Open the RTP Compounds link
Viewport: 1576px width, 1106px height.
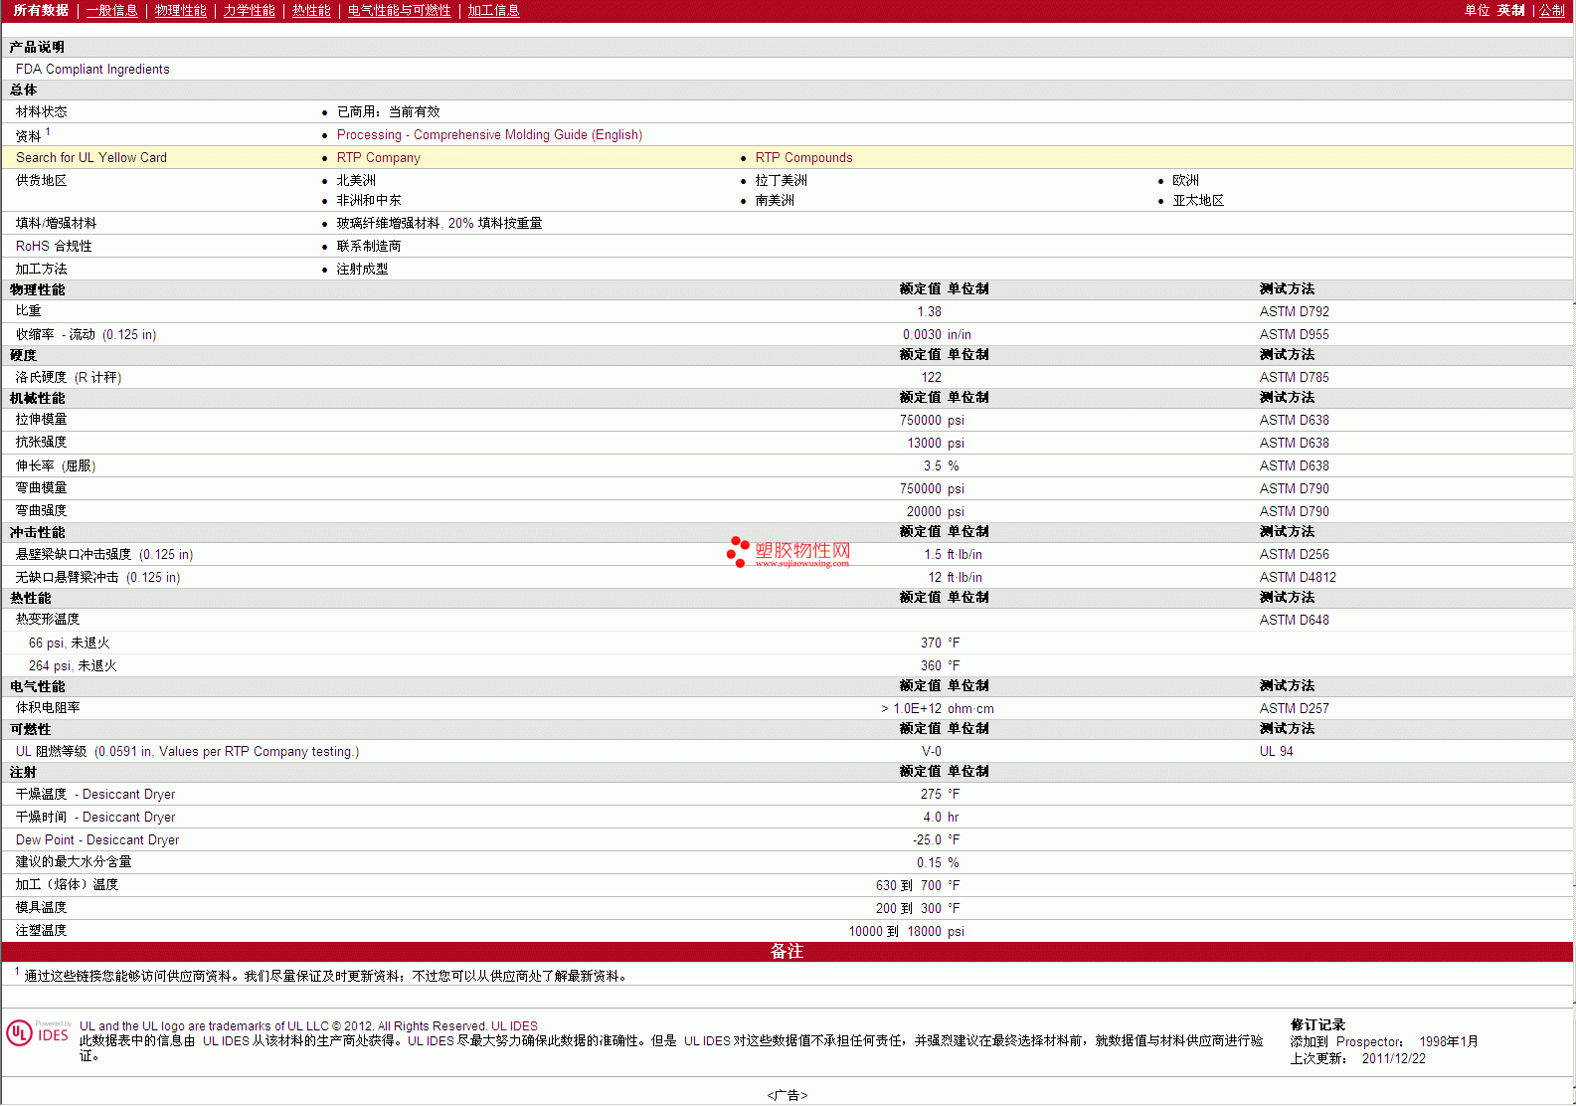point(803,157)
